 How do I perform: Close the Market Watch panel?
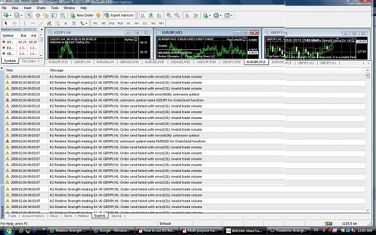click(42, 29)
